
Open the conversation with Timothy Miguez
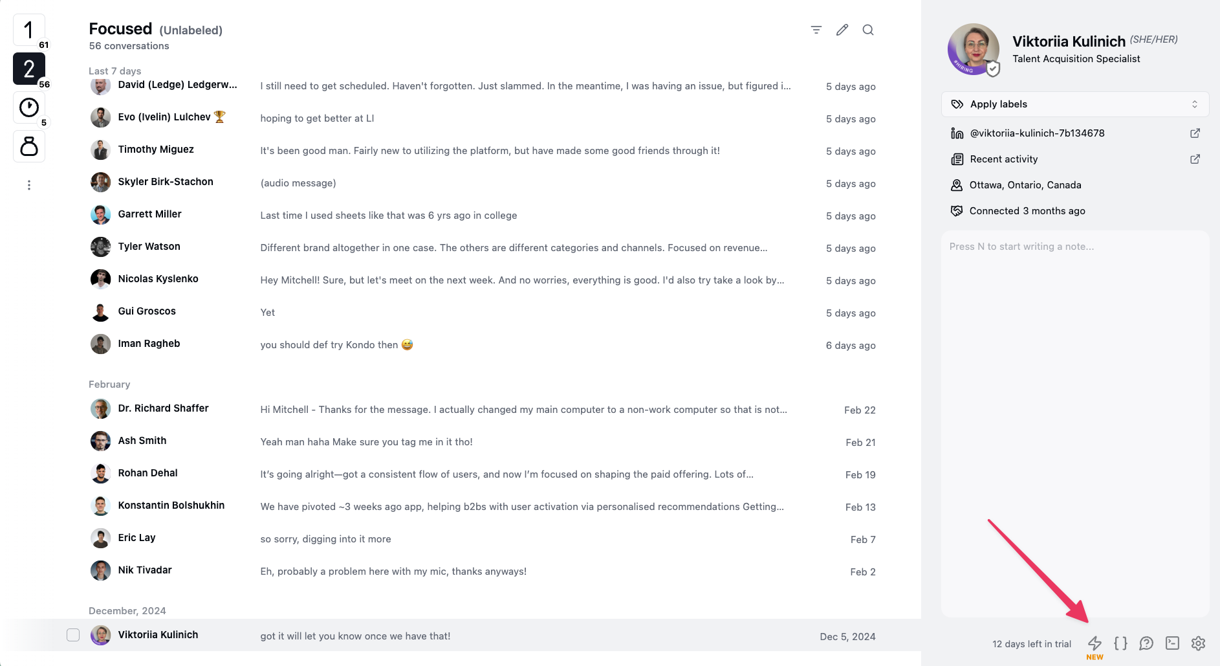pos(483,150)
